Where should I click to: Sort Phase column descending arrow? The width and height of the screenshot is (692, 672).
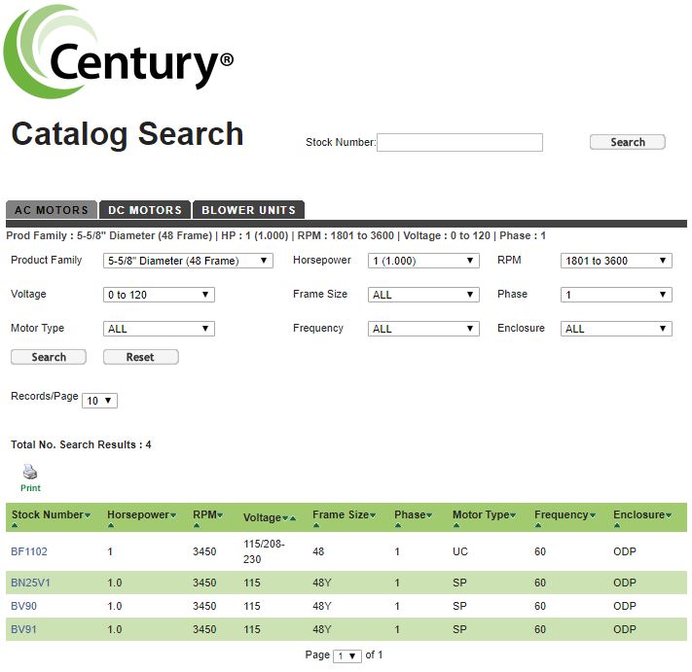click(429, 515)
